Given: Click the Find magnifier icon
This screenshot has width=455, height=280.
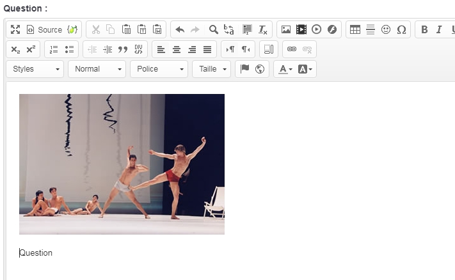Looking at the screenshot, I should [214, 30].
